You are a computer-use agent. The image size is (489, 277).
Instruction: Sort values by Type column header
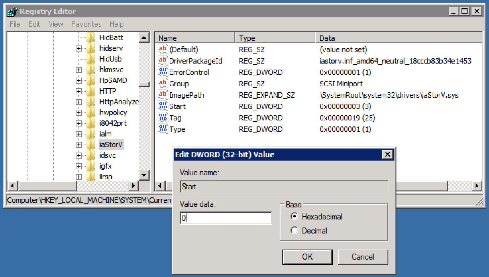[275, 38]
